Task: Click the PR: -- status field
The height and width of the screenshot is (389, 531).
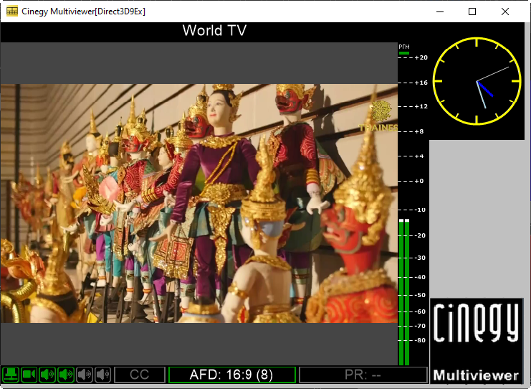Action: pyautogui.click(x=363, y=375)
